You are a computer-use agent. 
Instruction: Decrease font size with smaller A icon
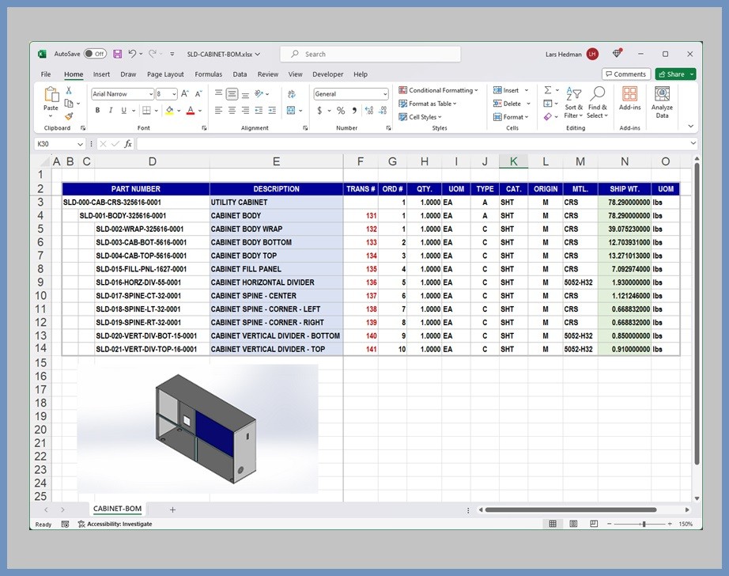tap(198, 94)
